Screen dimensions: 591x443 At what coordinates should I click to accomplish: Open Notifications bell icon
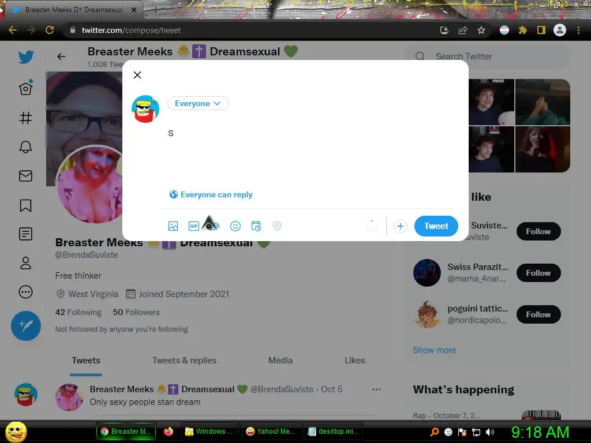pos(25,147)
